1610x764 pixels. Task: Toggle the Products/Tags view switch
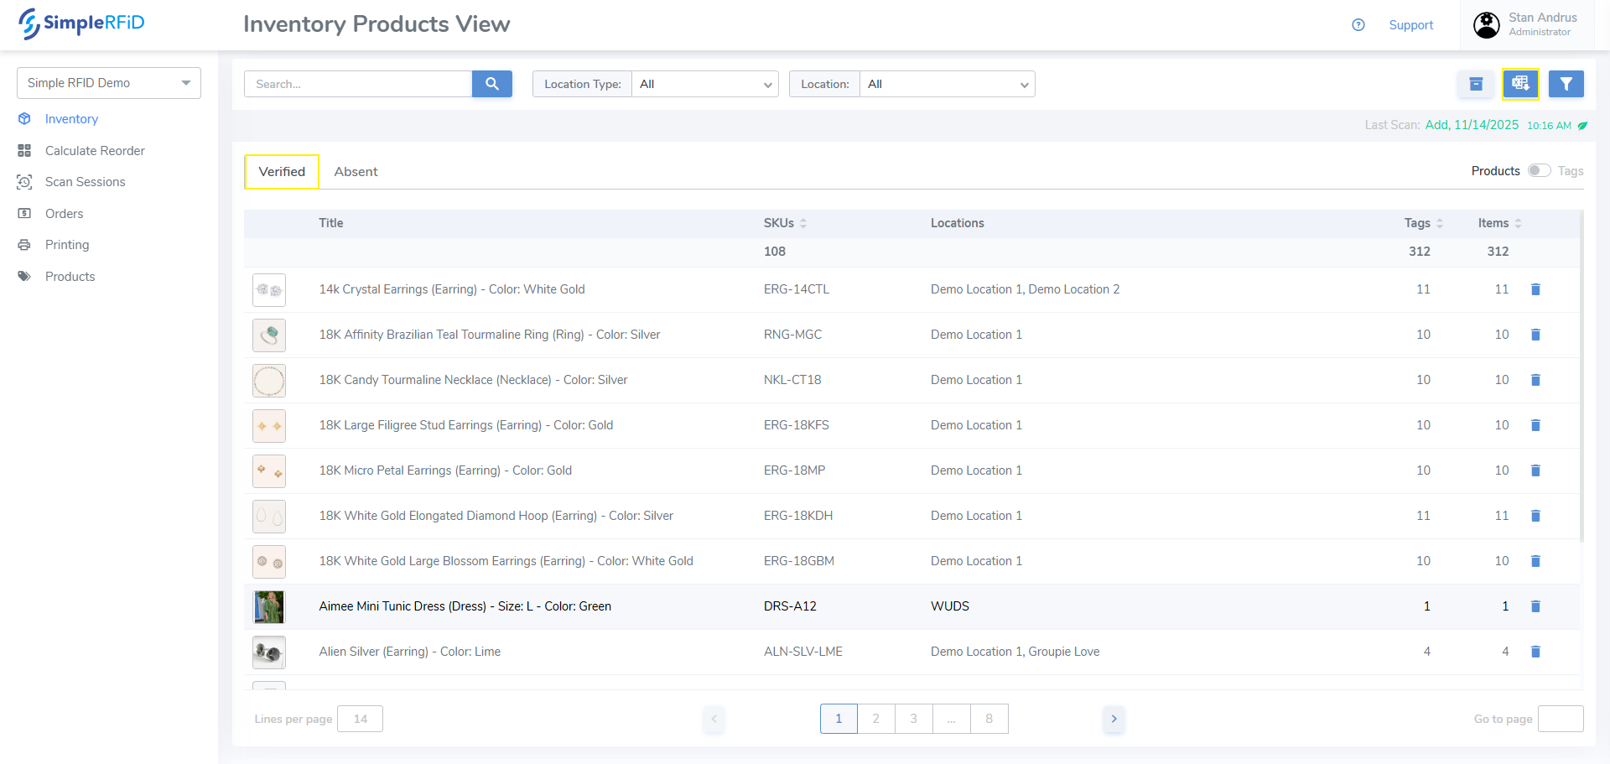1538,171
